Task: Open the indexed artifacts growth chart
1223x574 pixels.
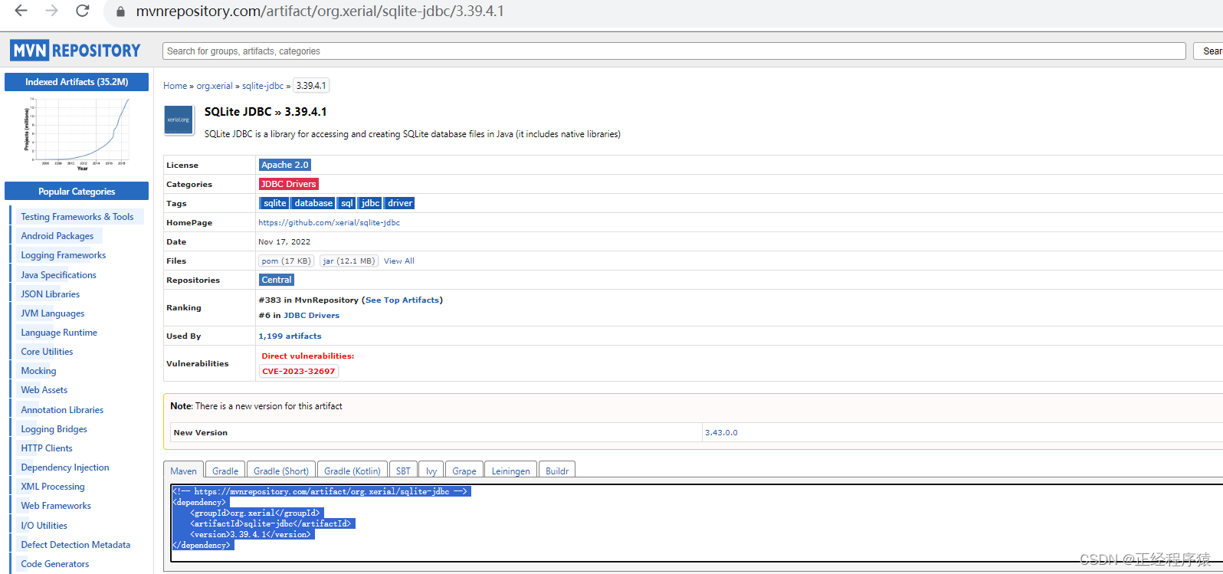Action: 77,134
